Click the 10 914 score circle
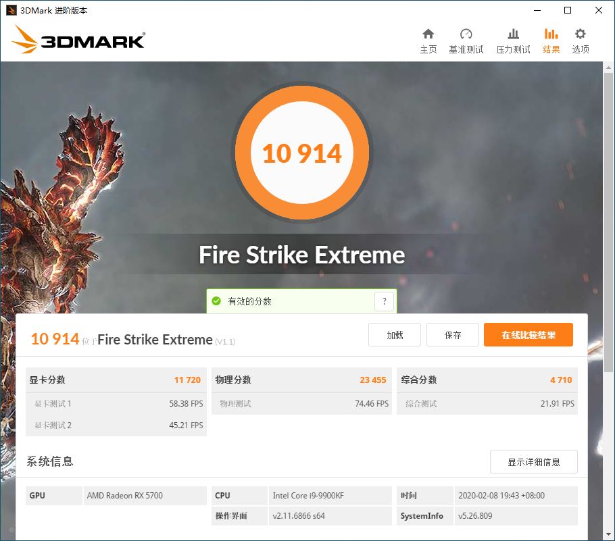615x541 pixels. click(x=302, y=153)
